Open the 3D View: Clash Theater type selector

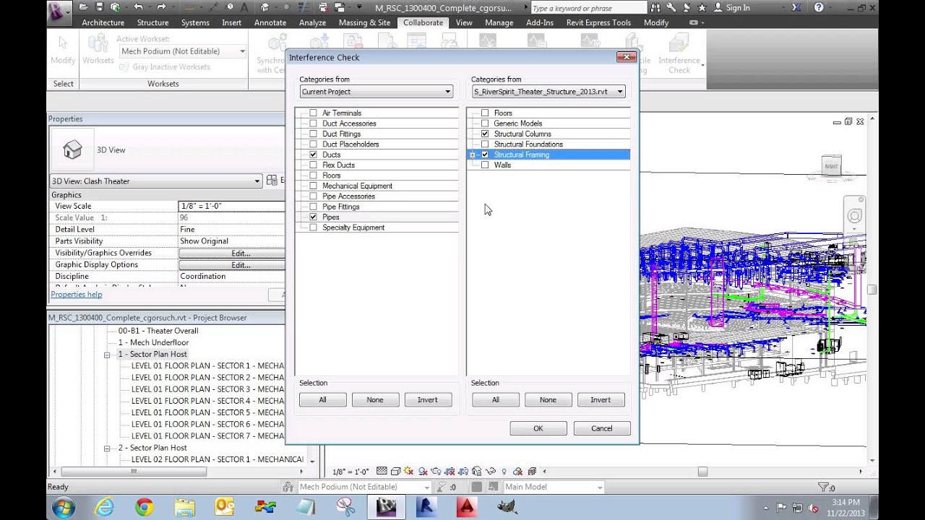pos(155,181)
